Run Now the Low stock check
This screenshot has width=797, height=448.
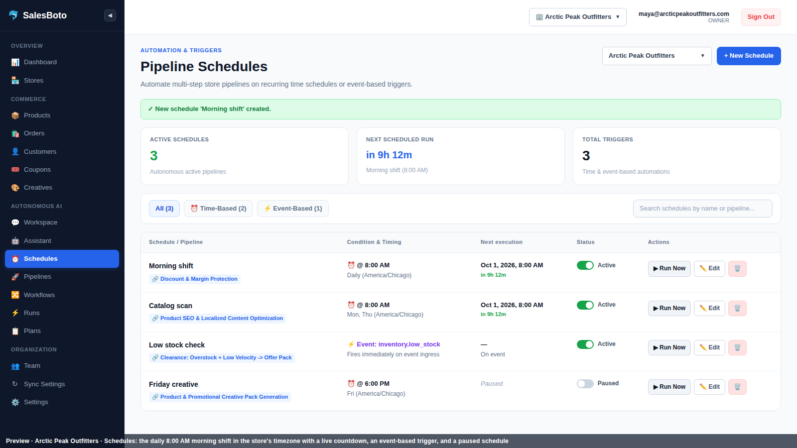pos(669,347)
